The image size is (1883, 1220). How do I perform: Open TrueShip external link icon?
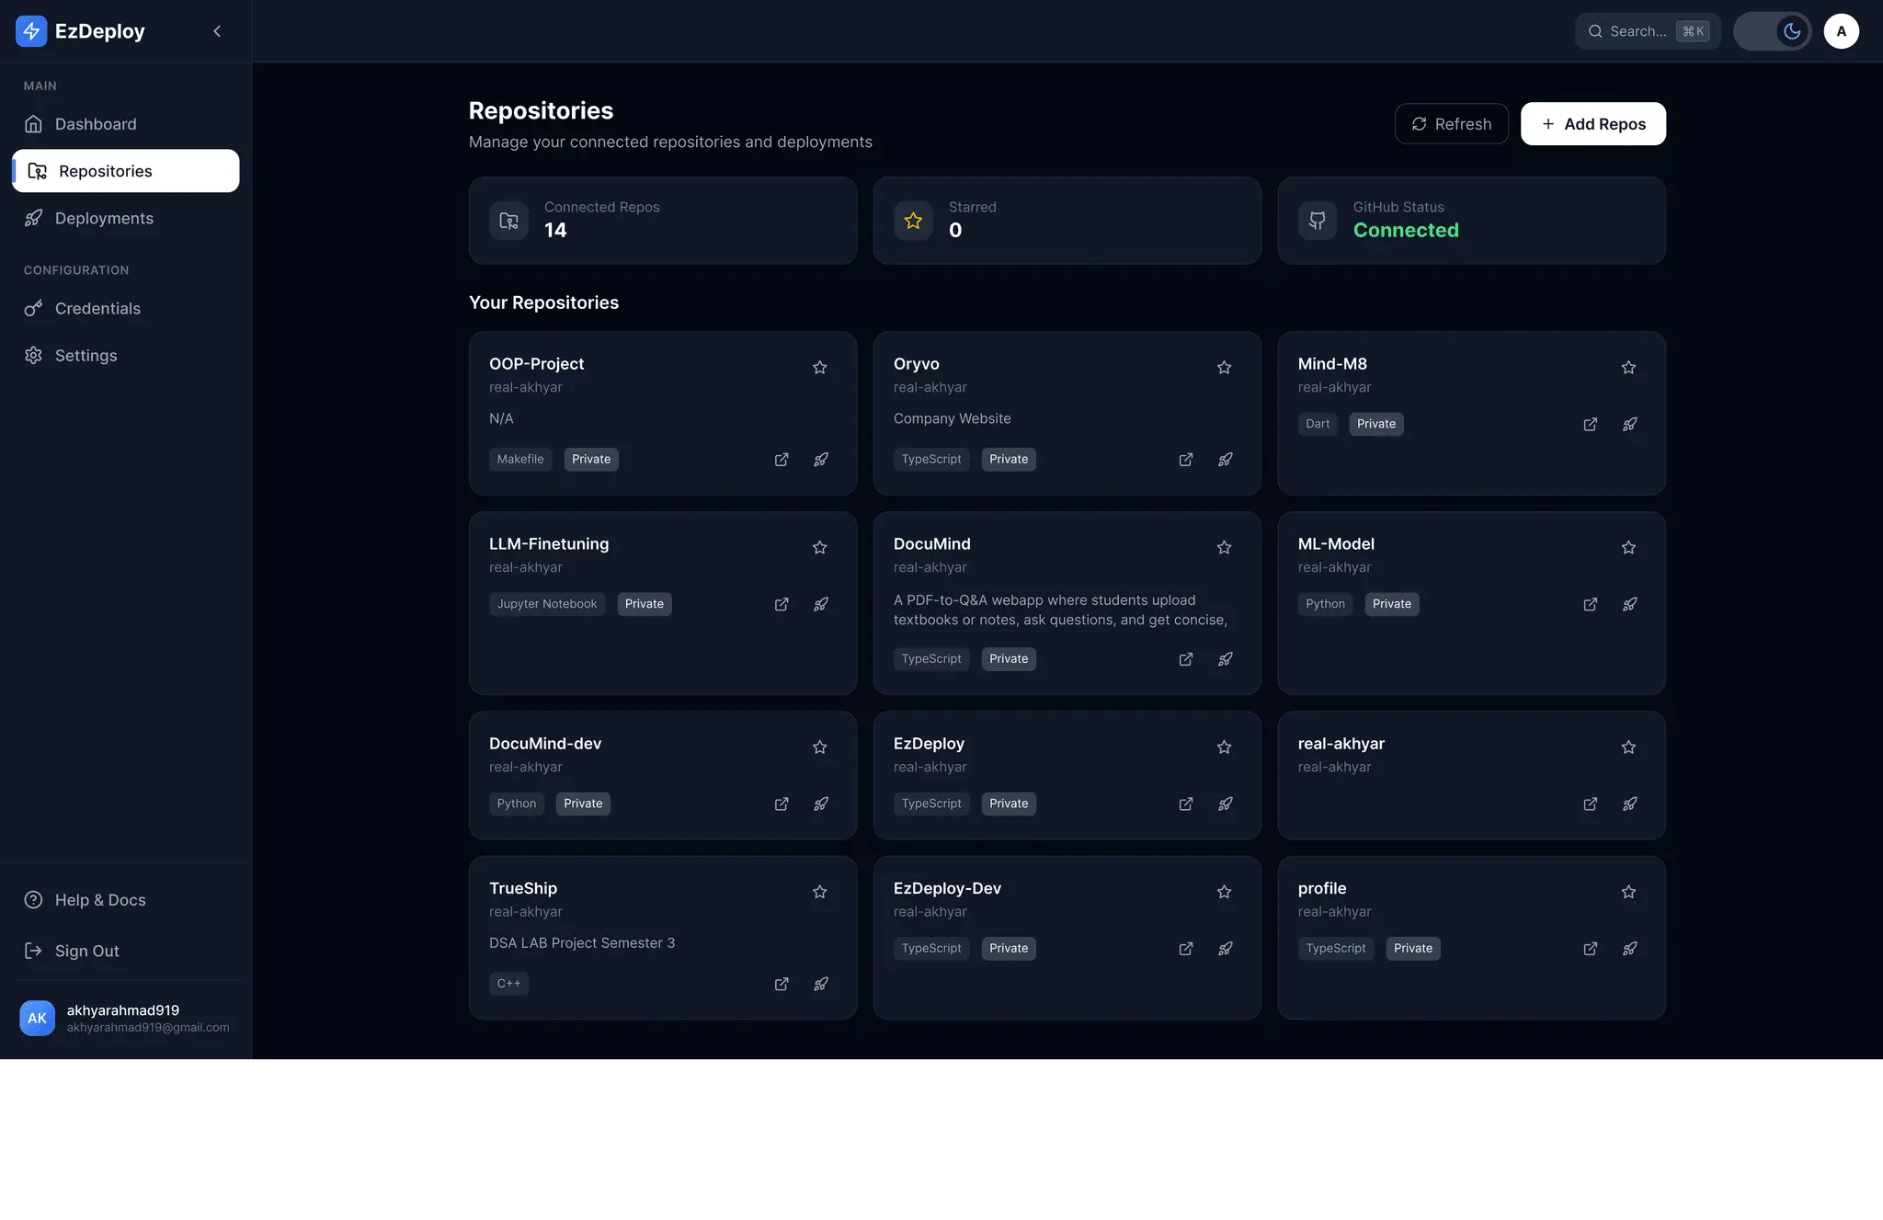pyautogui.click(x=782, y=984)
